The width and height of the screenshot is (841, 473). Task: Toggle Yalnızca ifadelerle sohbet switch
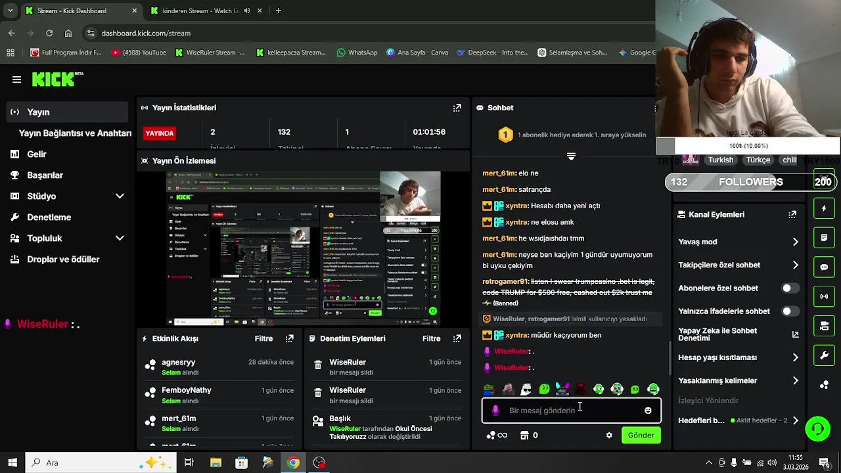tap(790, 311)
